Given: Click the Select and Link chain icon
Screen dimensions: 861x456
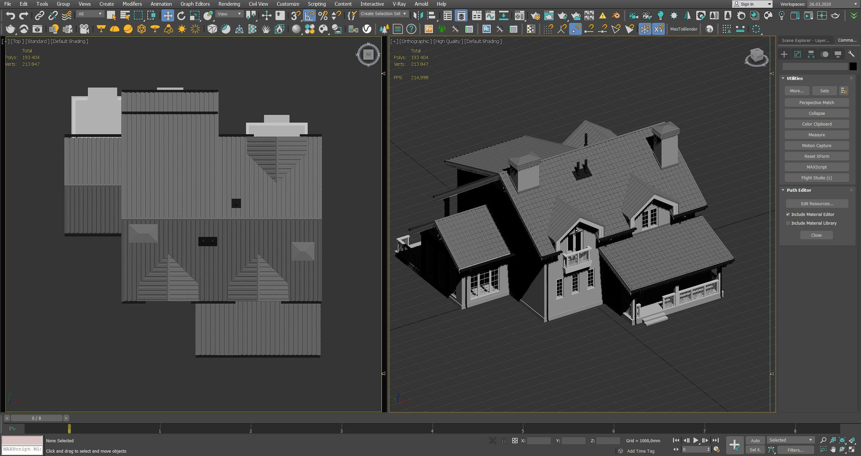Looking at the screenshot, I should tap(40, 15).
